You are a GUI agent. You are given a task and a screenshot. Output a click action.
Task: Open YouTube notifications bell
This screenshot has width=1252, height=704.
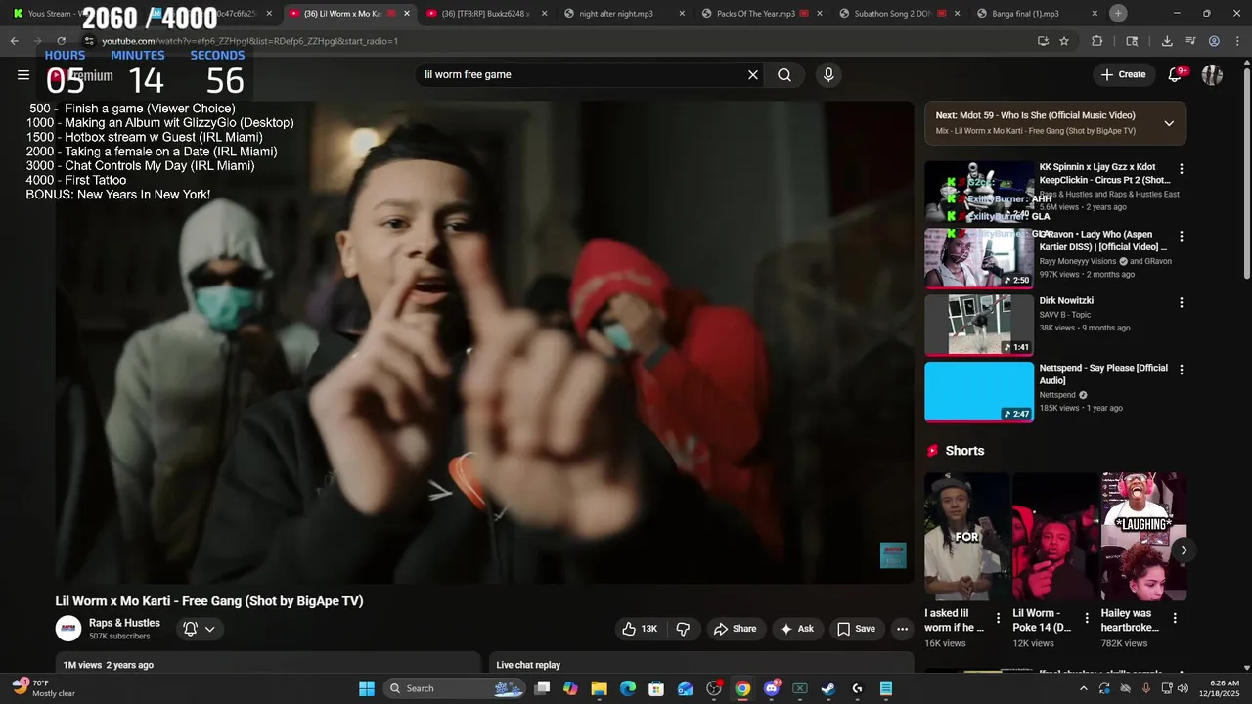(1176, 75)
